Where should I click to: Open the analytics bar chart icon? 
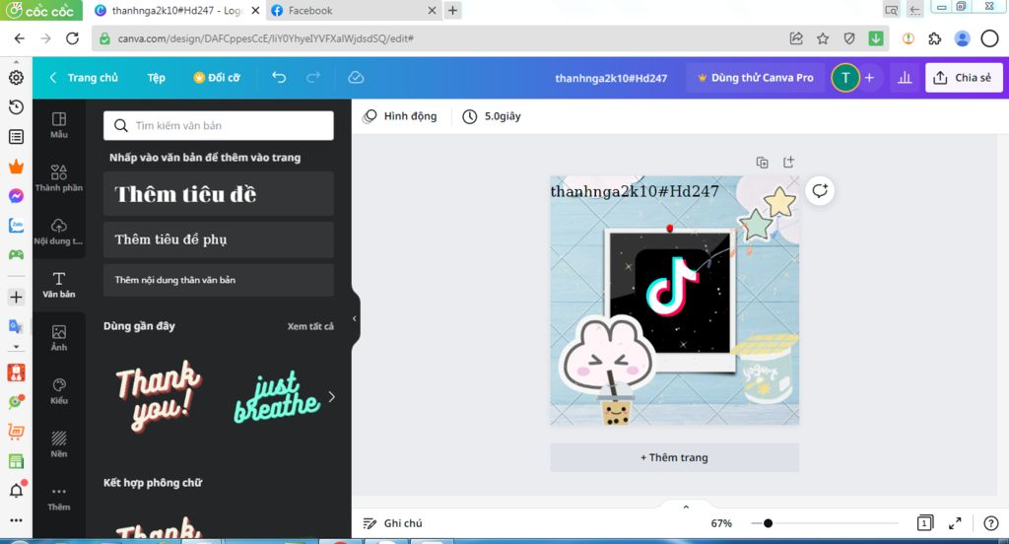coord(905,77)
